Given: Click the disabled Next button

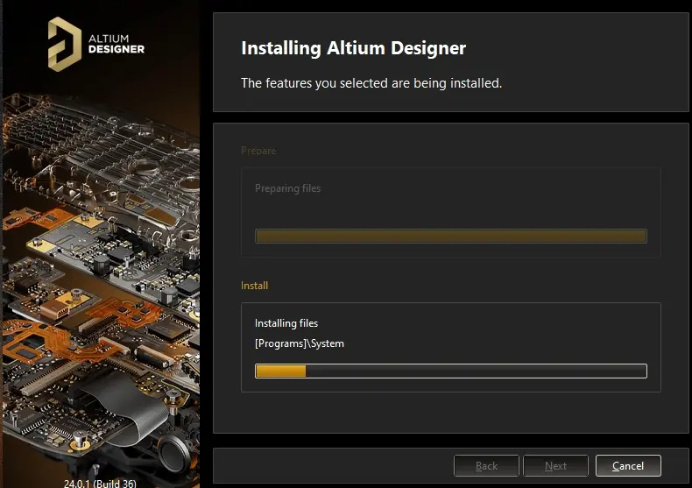Looking at the screenshot, I should pyautogui.click(x=555, y=465).
